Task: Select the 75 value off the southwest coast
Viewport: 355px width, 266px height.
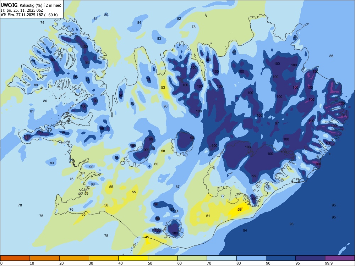Action: (x=41, y=216)
